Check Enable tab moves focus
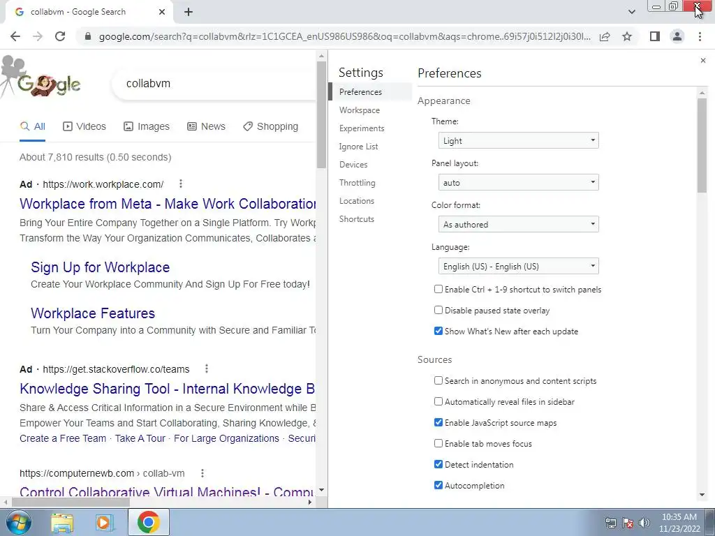Viewport: 715px width, 536px height. coord(438,443)
